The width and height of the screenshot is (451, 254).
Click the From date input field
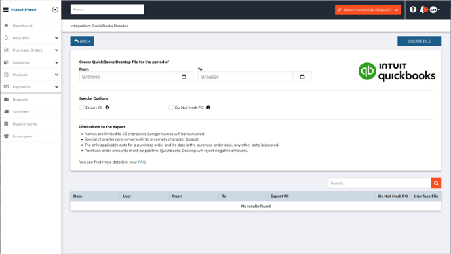(127, 77)
